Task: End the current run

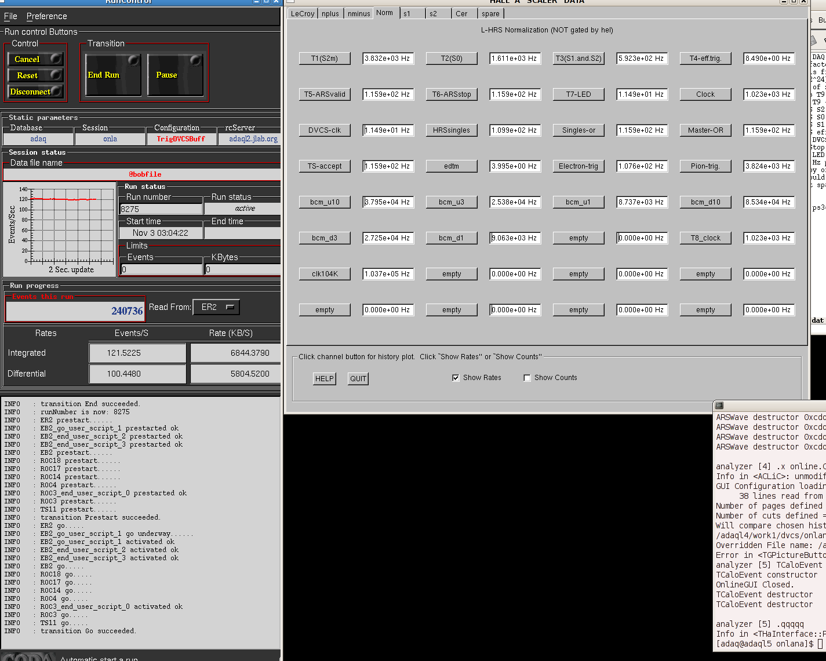Action: pos(113,75)
